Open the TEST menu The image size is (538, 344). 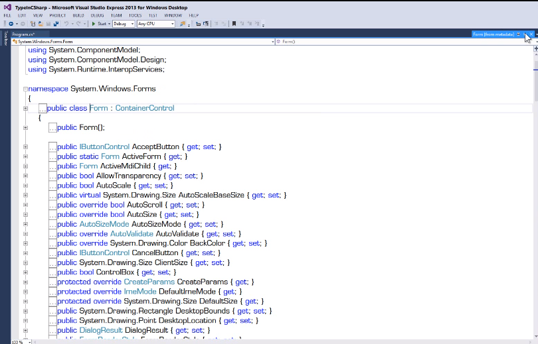pos(153,15)
